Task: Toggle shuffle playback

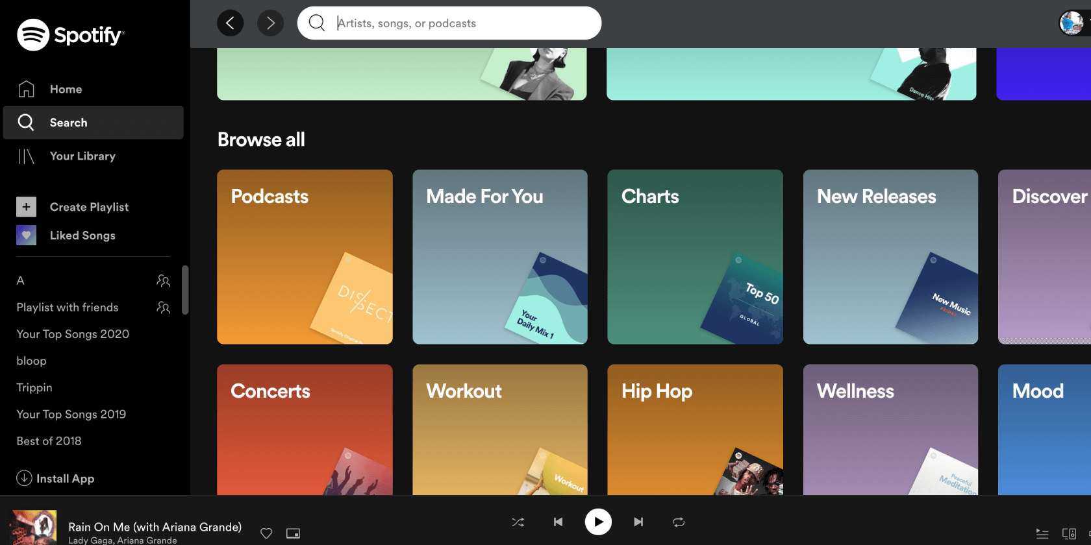Action: click(518, 522)
